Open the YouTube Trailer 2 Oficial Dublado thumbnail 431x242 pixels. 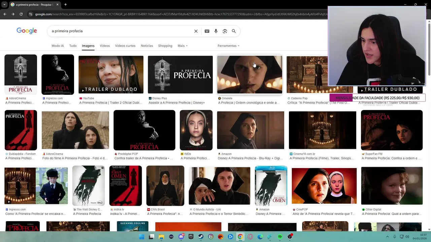[x=111, y=74]
